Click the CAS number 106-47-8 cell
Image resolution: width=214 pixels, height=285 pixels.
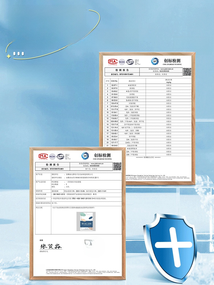point(114,103)
